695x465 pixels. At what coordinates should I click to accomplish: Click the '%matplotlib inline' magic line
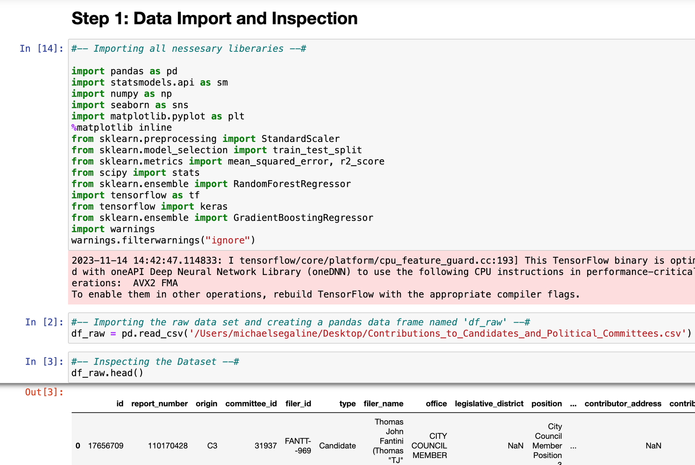(121, 127)
